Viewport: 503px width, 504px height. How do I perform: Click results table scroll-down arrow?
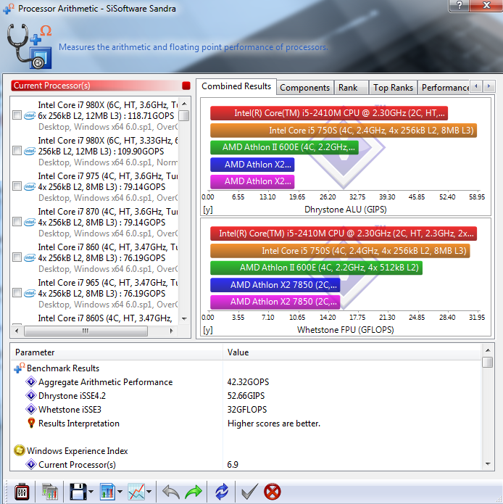pyautogui.click(x=488, y=464)
